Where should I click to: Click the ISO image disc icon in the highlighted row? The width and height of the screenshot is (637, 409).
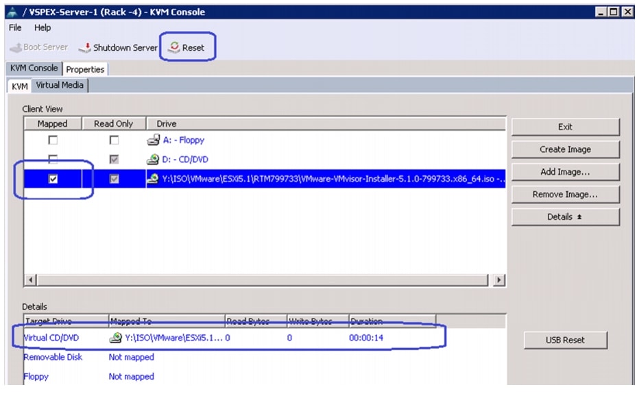point(153,179)
